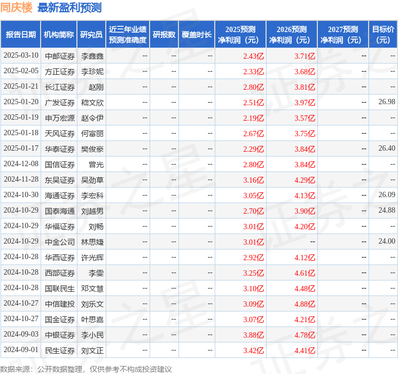Select the 报告日期 column header
The image size is (398, 374).
pos(20,34)
